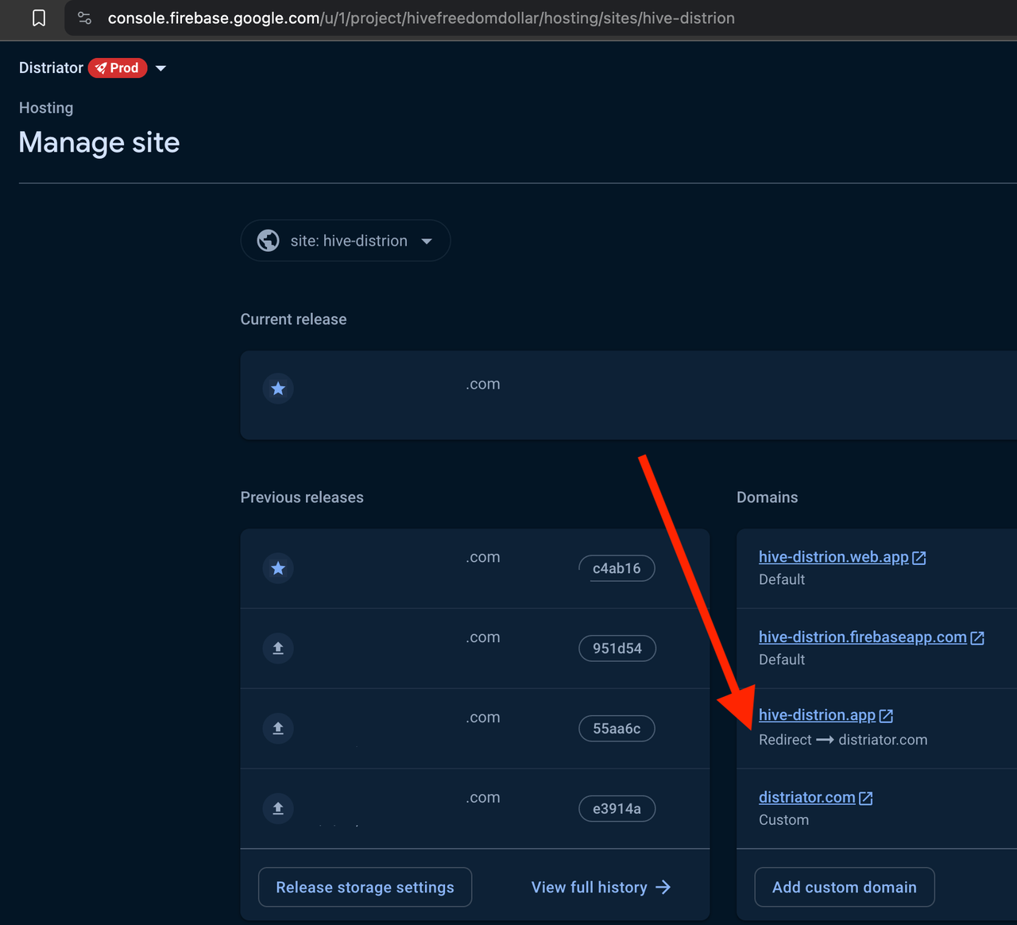Click upload icon on 55aa6c release row
Screen dimensions: 1017x925
tap(278, 729)
